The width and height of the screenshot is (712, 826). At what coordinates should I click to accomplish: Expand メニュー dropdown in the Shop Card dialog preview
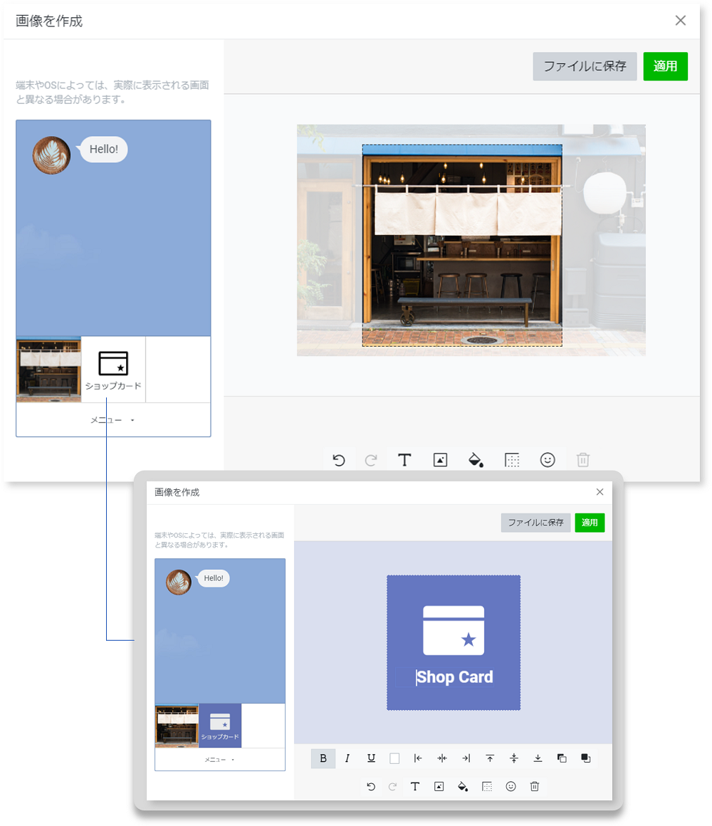pyautogui.click(x=220, y=760)
